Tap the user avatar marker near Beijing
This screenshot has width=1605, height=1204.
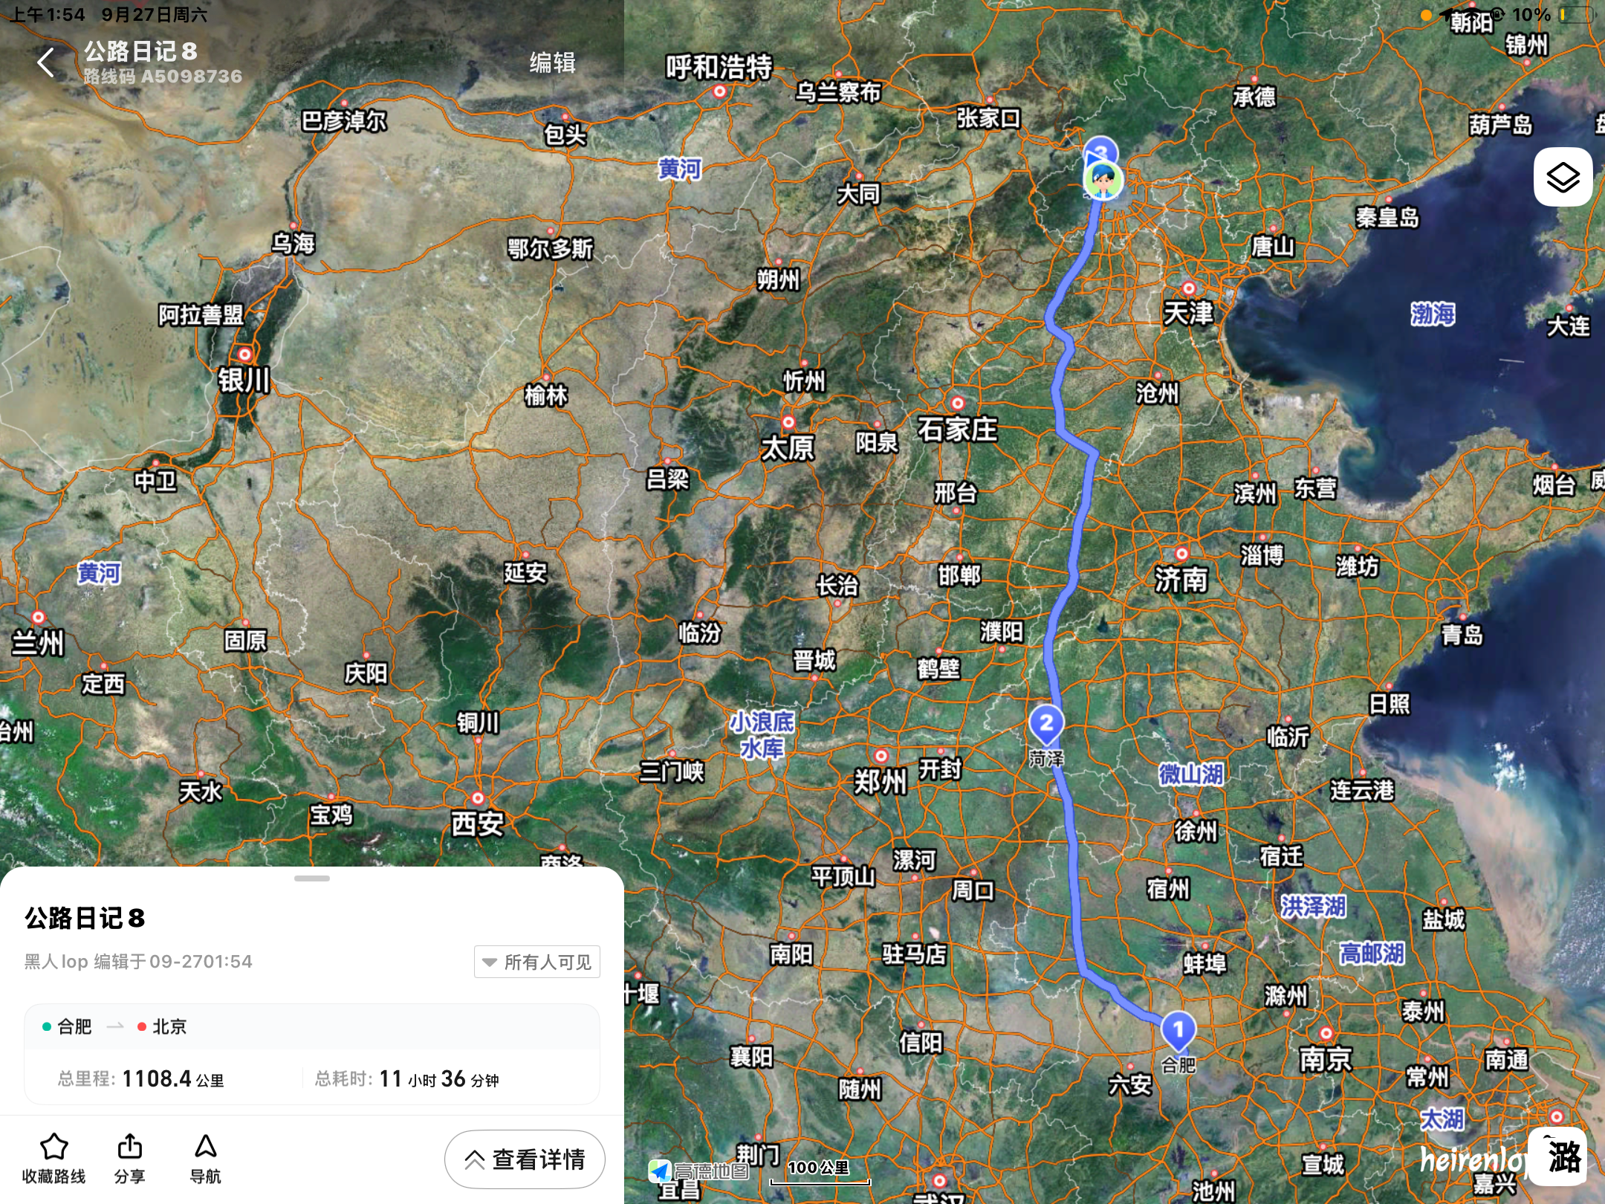[x=1103, y=181]
